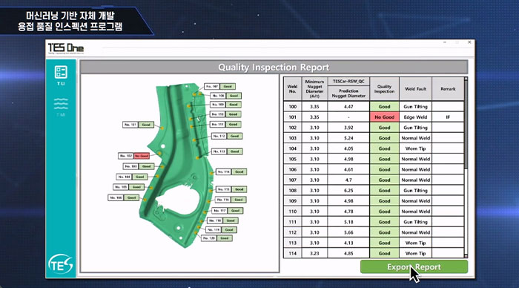Open the wave-lines TM panel in sidebar
Viewport: 519px width, 288px height.
click(x=61, y=107)
